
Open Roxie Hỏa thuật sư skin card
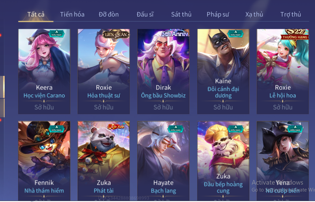tap(104, 71)
